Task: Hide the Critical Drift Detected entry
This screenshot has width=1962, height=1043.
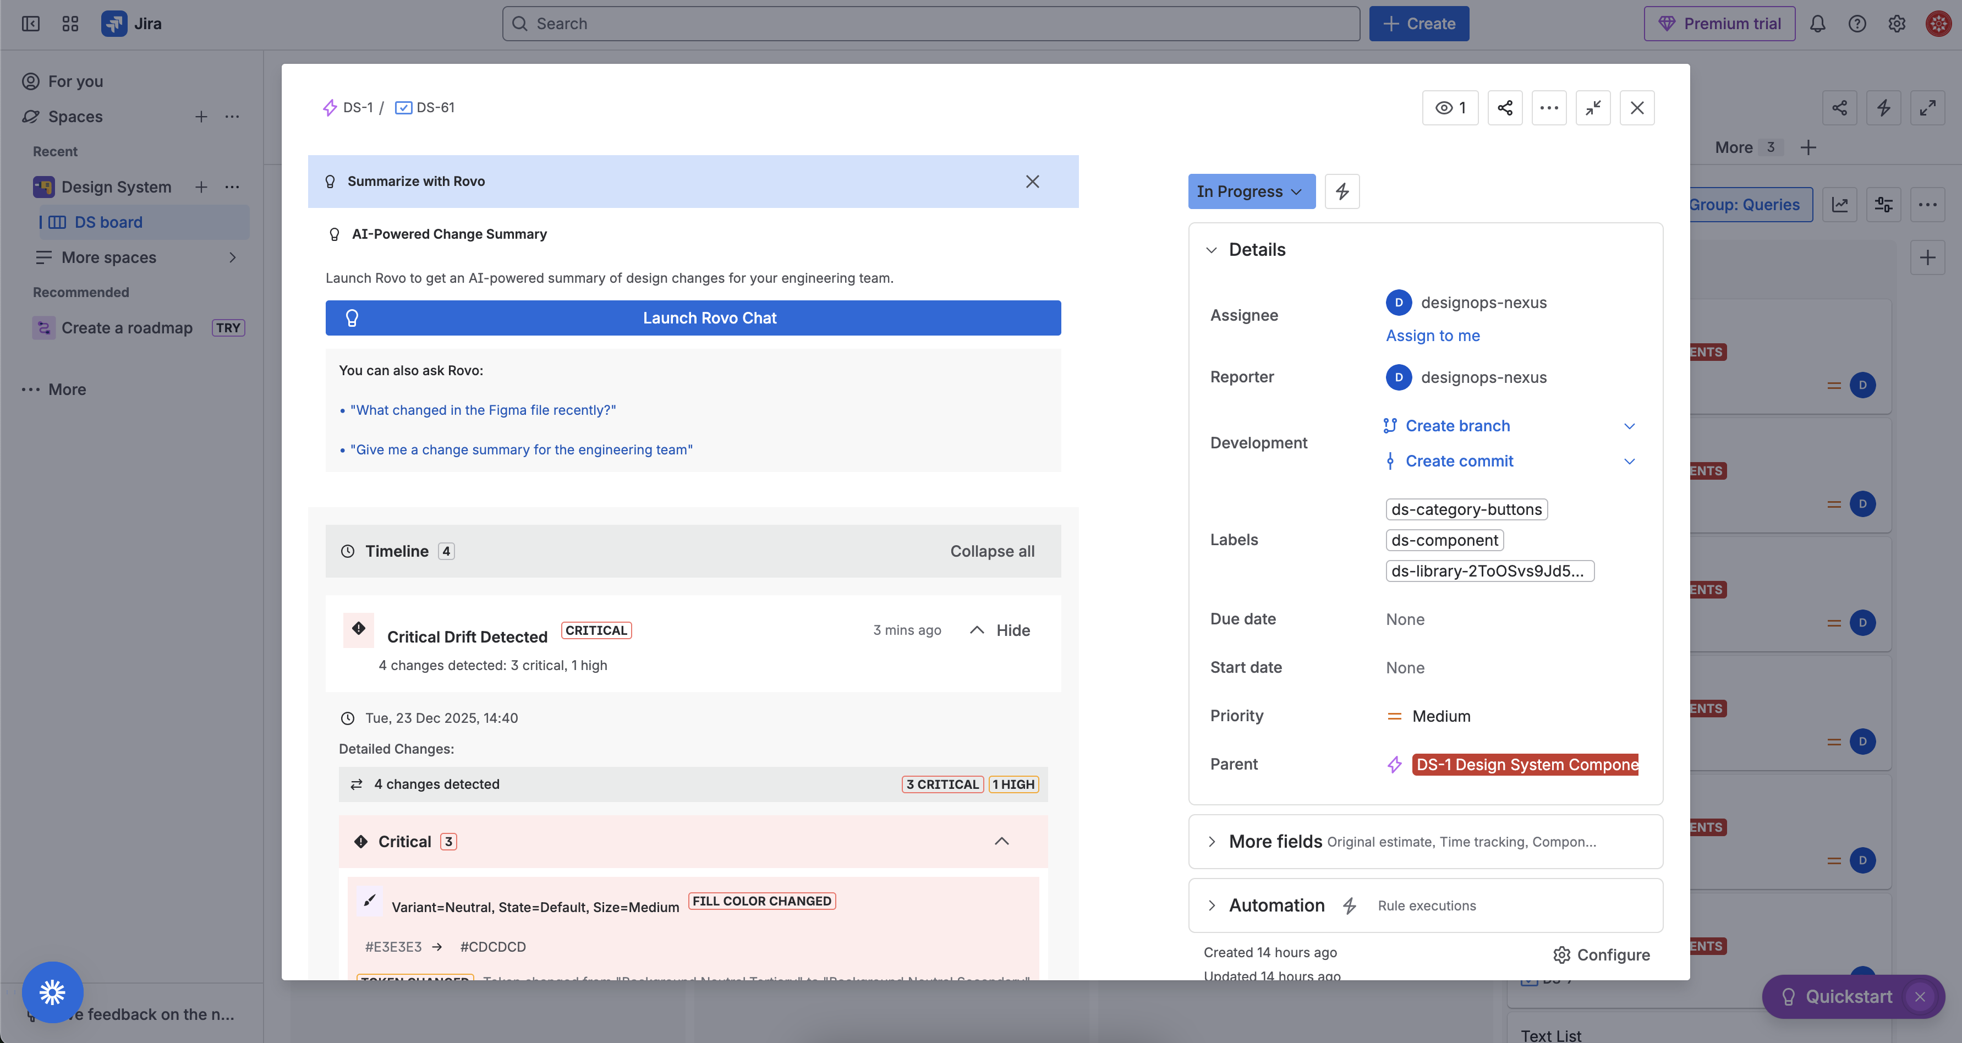Action: (999, 630)
